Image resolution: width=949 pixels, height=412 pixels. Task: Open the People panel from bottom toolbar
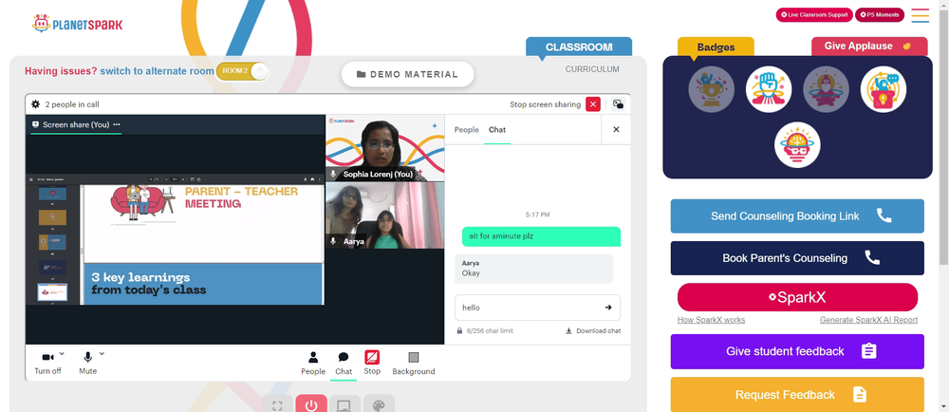(x=313, y=363)
